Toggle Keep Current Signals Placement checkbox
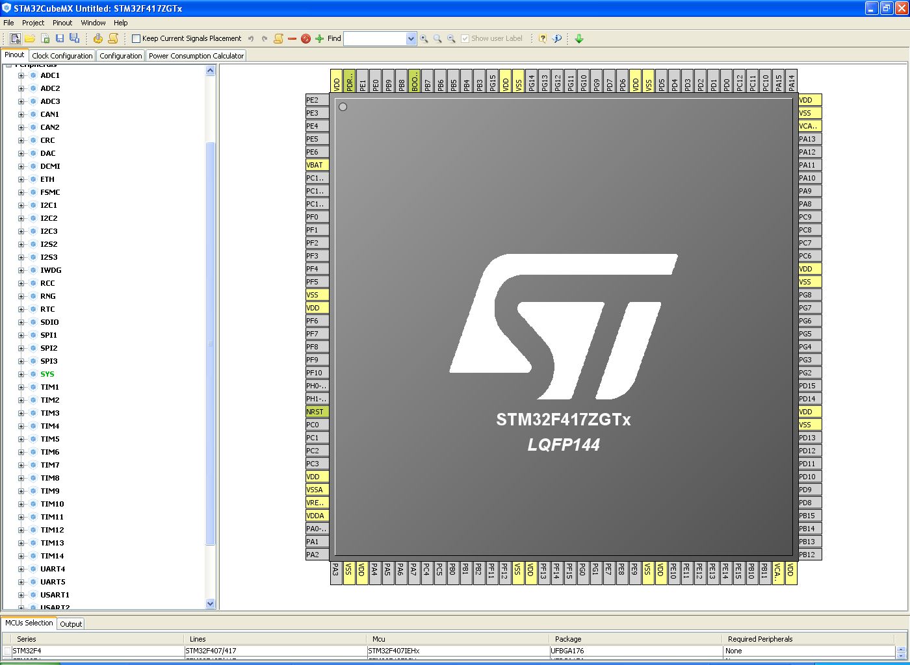 [136, 39]
